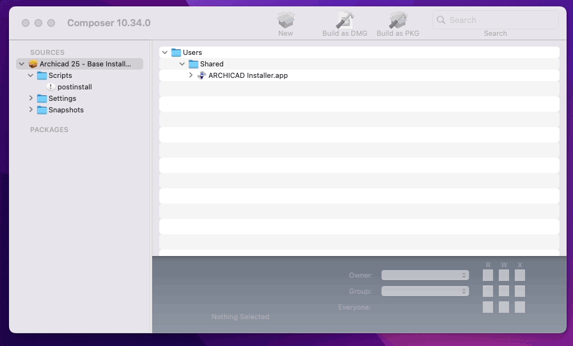This screenshot has height=346, width=573.
Task: Toggle Group read permission checkbox
Action: point(488,291)
